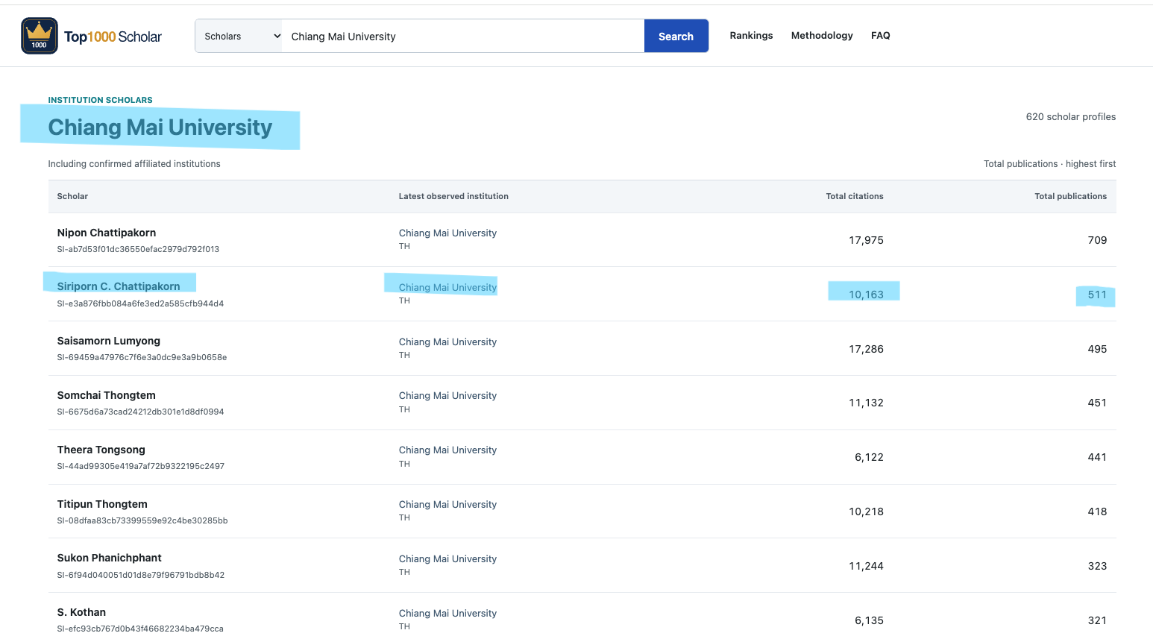Click Chiang Mai University in Nipon Chattipakorn's row

click(x=447, y=233)
